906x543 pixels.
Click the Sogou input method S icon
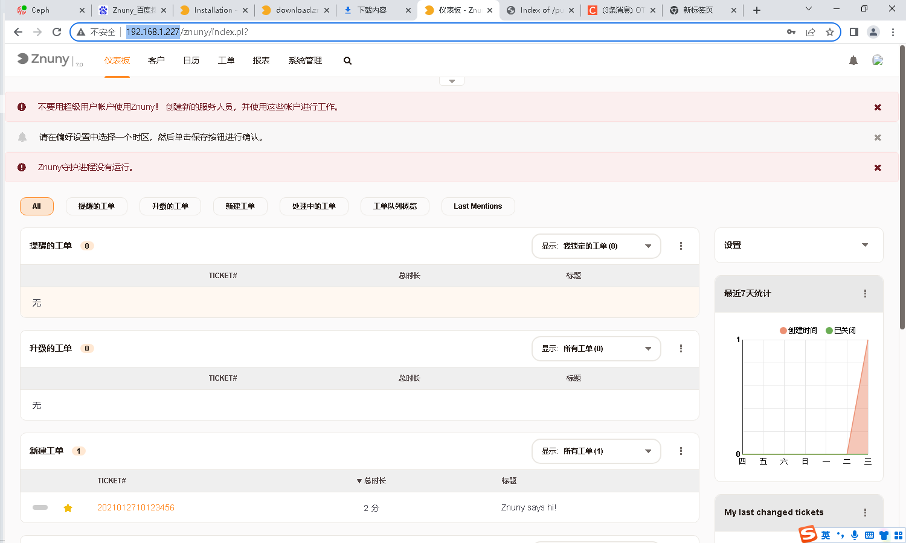coord(808,534)
